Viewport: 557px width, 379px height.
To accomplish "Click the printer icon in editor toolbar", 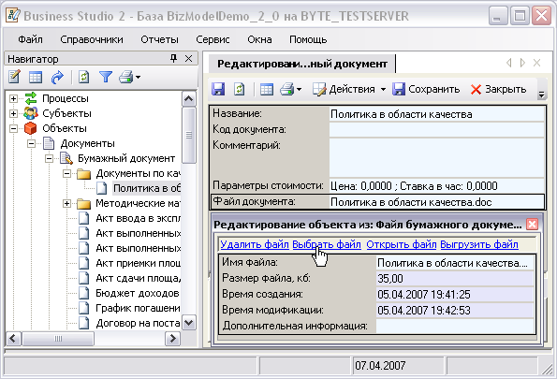I will (286, 89).
